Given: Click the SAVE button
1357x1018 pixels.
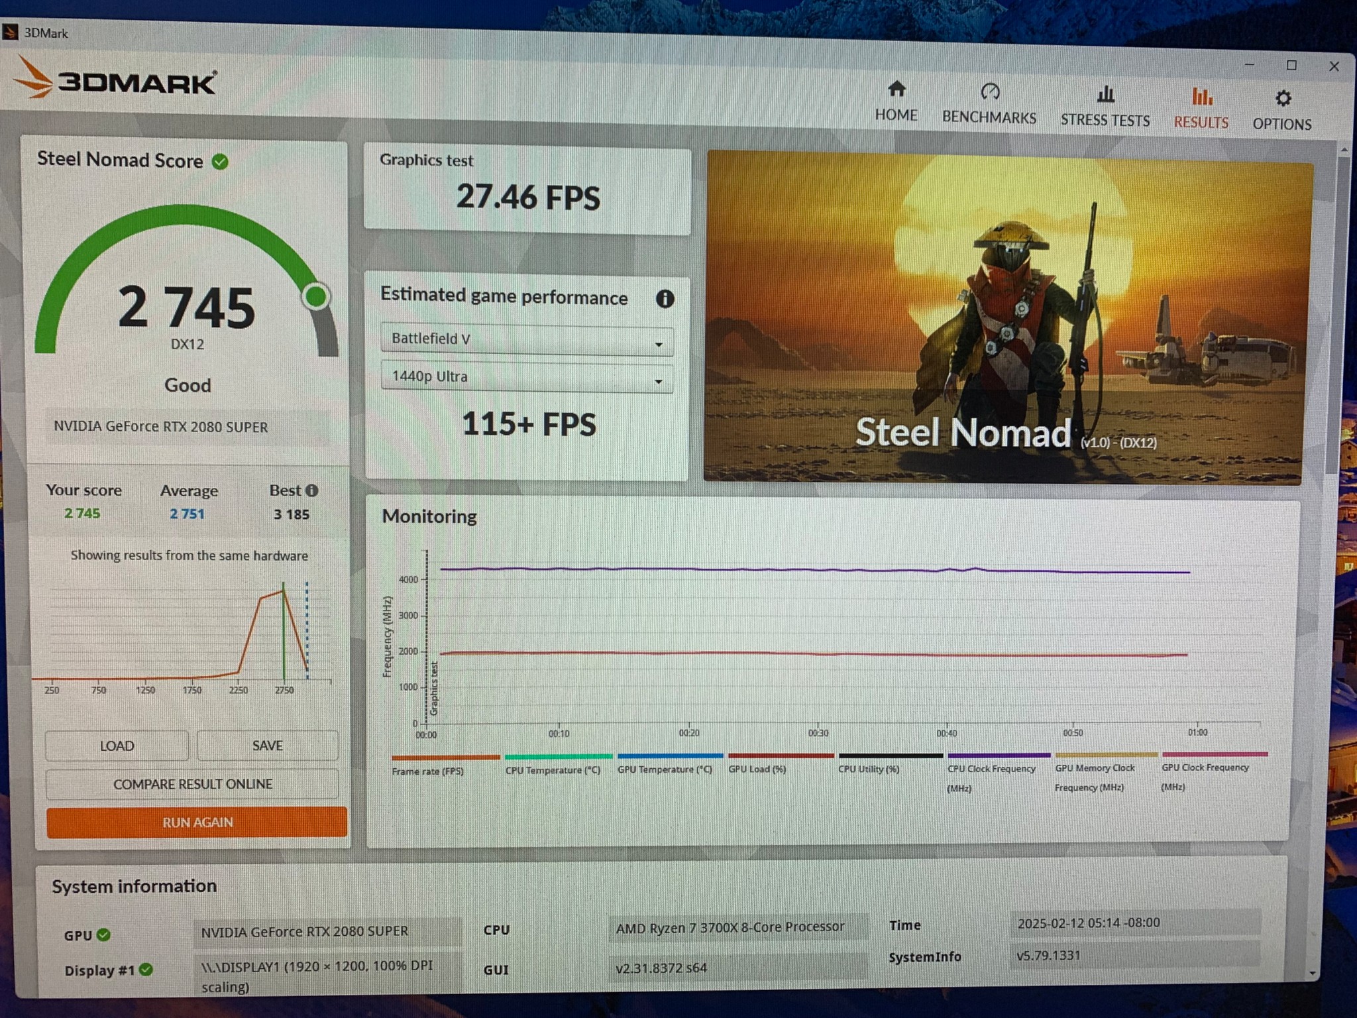Looking at the screenshot, I should [x=267, y=746].
